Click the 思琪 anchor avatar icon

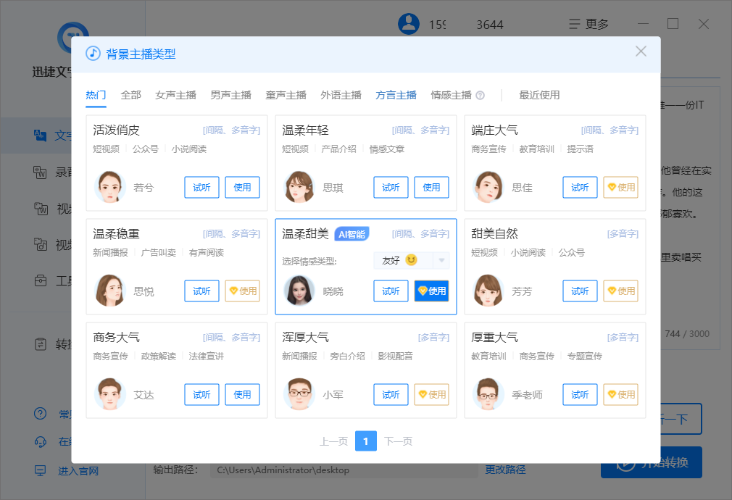point(299,187)
